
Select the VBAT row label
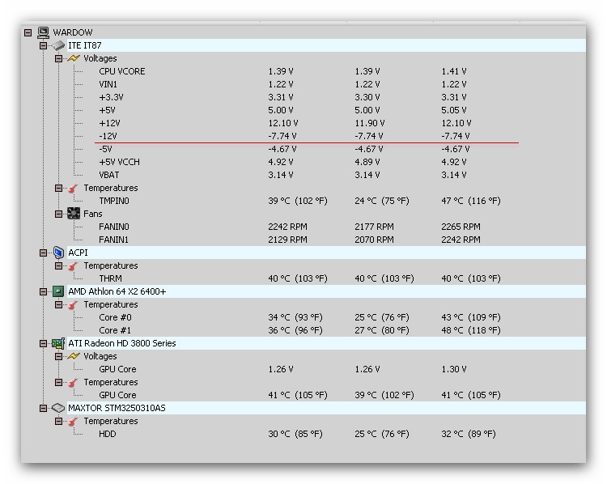pyautogui.click(x=108, y=175)
